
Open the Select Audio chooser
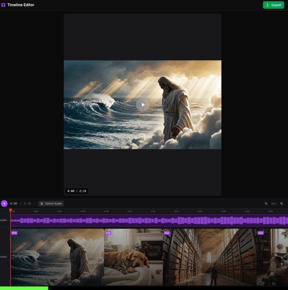click(51, 203)
